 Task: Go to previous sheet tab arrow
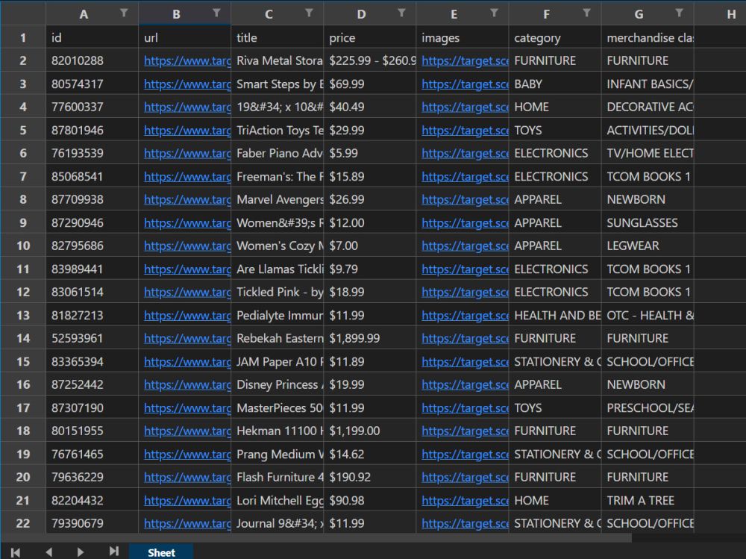click(x=48, y=552)
